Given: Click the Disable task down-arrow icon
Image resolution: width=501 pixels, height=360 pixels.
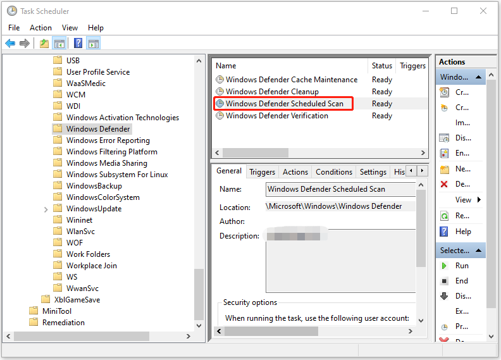Looking at the screenshot, I should 444,296.
